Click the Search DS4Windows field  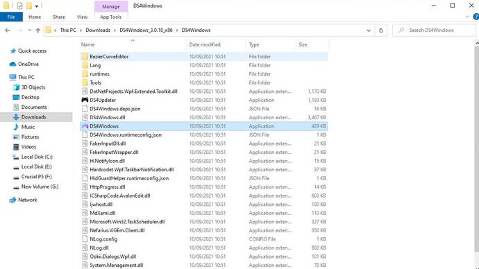coord(434,31)
